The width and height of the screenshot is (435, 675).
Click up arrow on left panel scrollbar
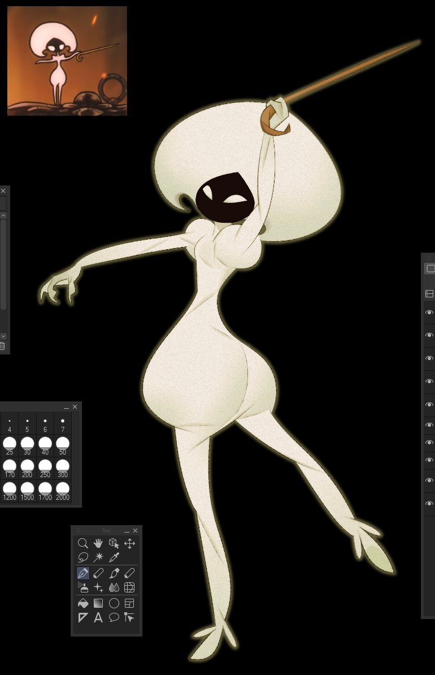pyautogui.click(x=3, y=215)
